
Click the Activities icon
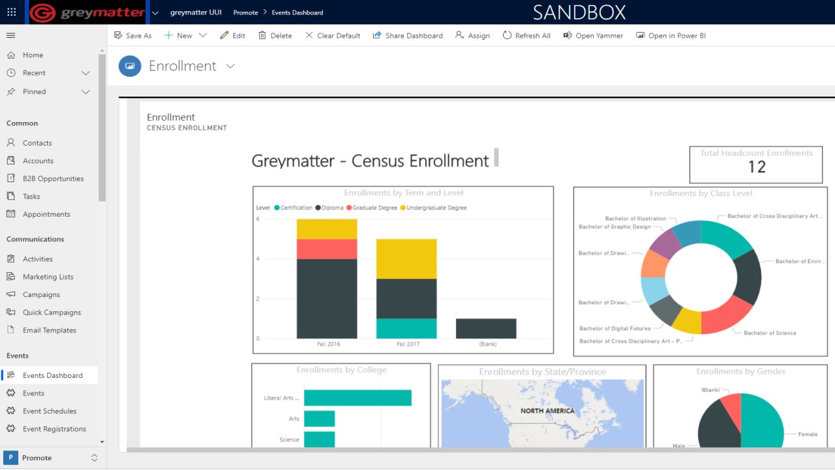(10, 258)
